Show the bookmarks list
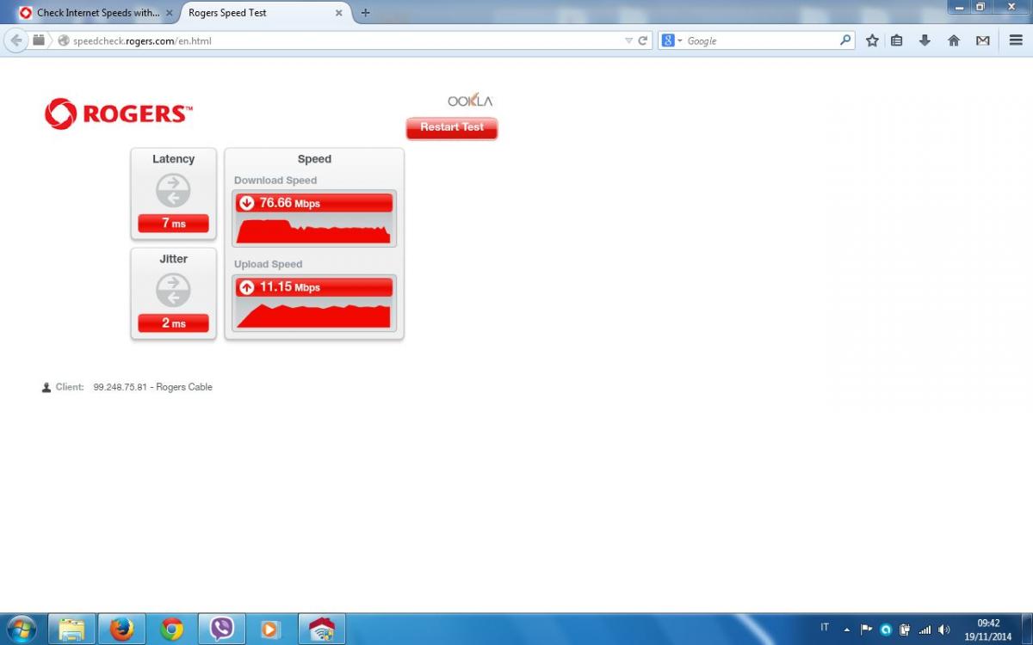Screen dimensions: 1033x645 click(896, 40)
